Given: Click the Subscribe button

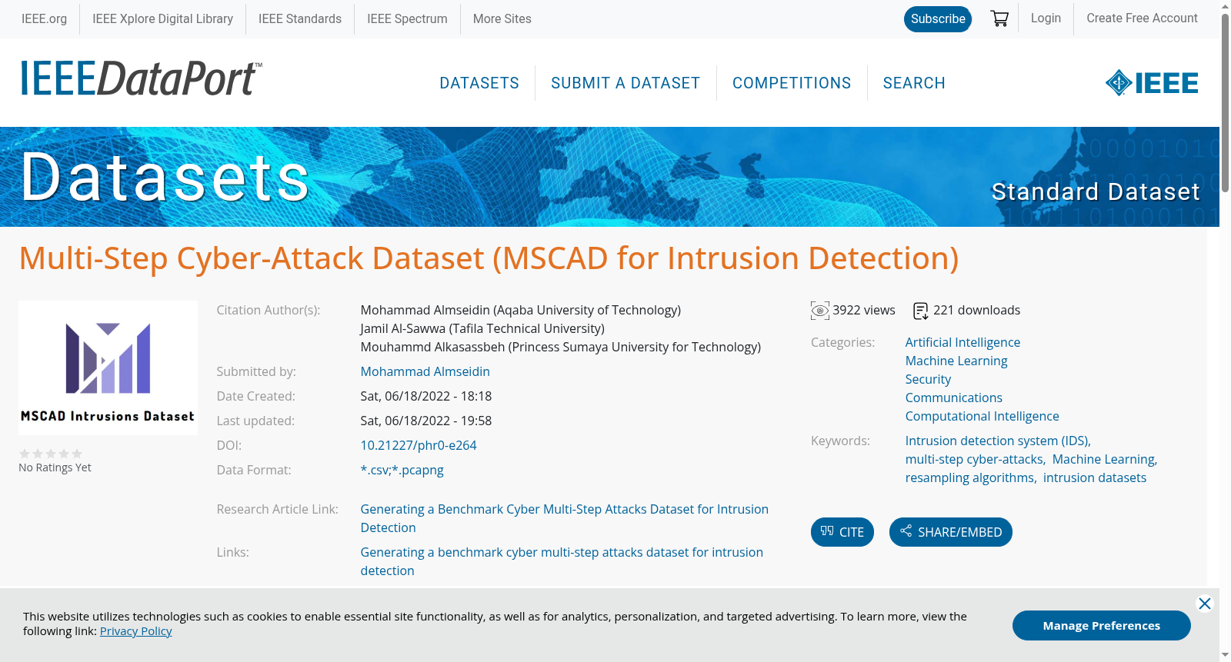Looking at the screenshot, I should [x=938, y=19].
